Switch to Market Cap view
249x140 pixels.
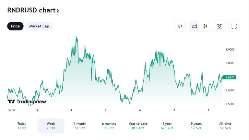pos(39,26)
